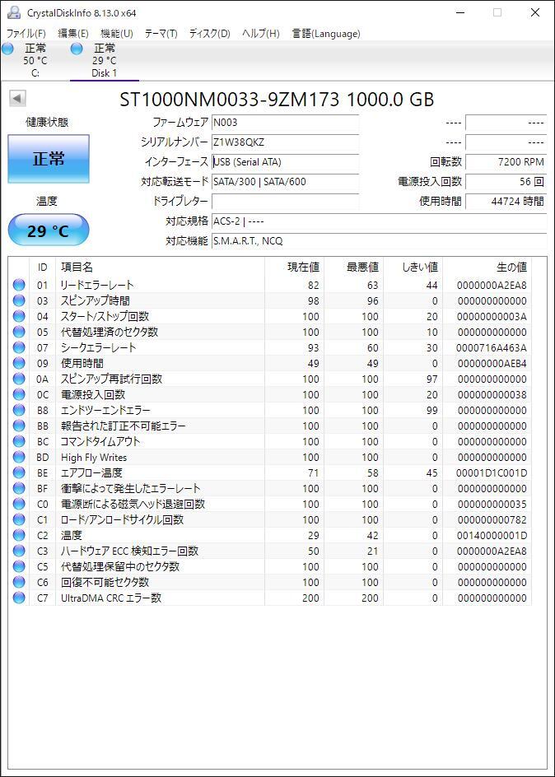Open the ファイル(F) menu
The height and width of the screenshot is (777, 555).
(26, 34)
